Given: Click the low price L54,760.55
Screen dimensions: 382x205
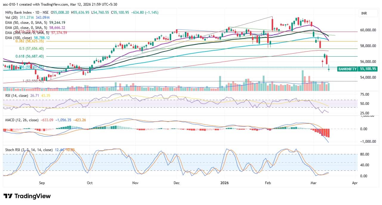Looking at the screenshot, I should click(100, 13).
